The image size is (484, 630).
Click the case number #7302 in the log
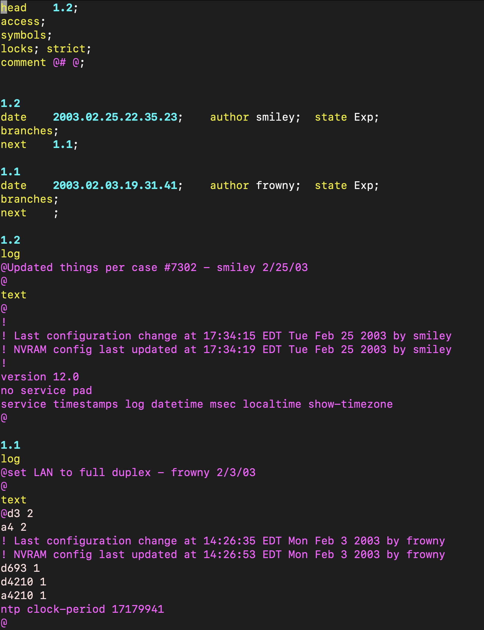[x=180, y=267]
